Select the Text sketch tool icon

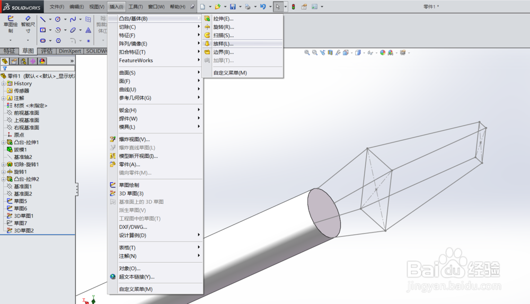click(88, 30)
